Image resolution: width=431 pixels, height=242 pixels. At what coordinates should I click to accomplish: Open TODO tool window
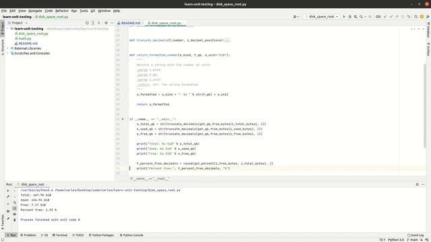click(78, 235)
